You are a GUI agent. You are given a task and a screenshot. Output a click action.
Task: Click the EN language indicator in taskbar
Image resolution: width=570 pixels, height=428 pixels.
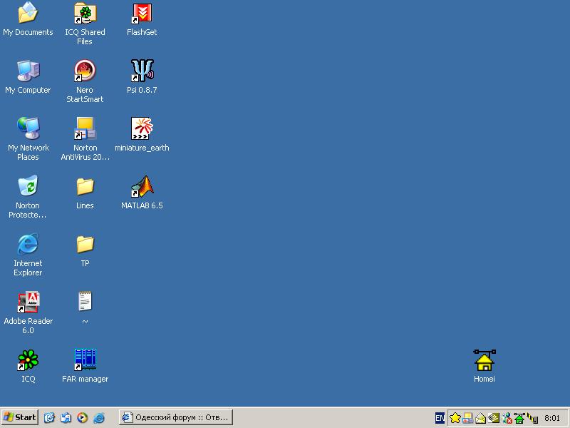click(x=440, y=418)
